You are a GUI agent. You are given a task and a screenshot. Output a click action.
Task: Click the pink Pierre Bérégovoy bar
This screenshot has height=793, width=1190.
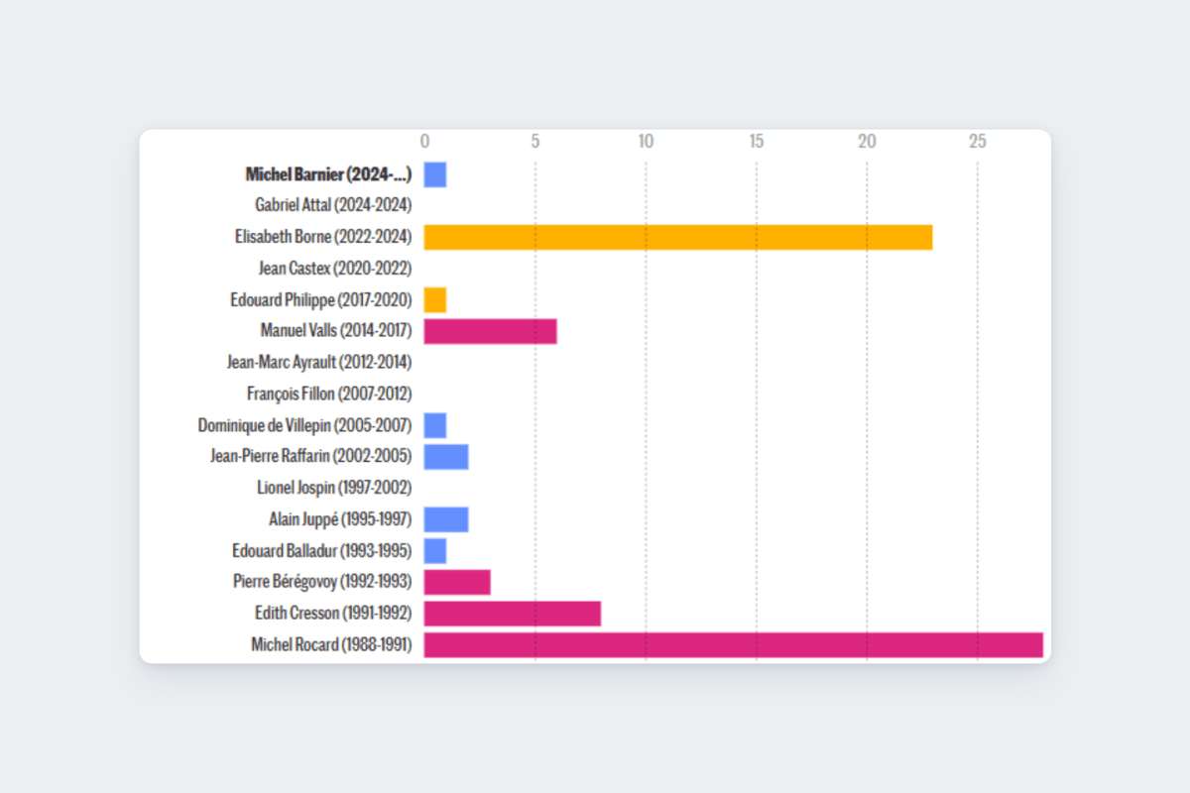point(457,582)
